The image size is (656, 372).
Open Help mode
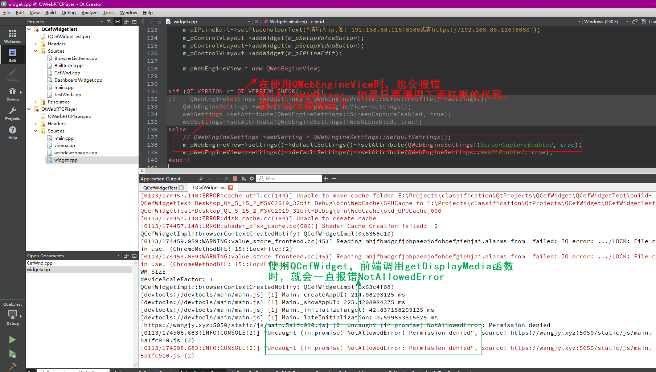point(13,132)
